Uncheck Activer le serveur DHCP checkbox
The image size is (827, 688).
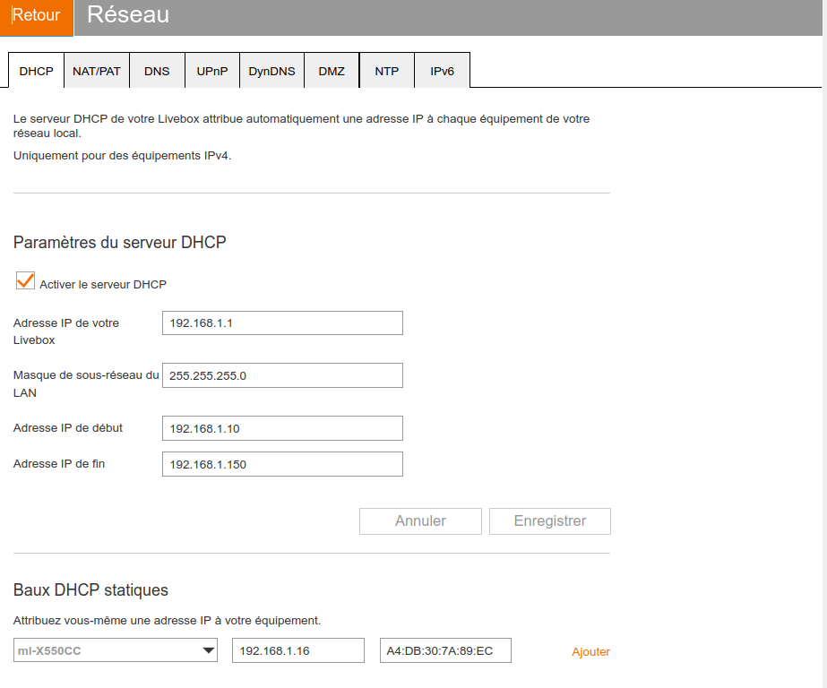point(25,281)
